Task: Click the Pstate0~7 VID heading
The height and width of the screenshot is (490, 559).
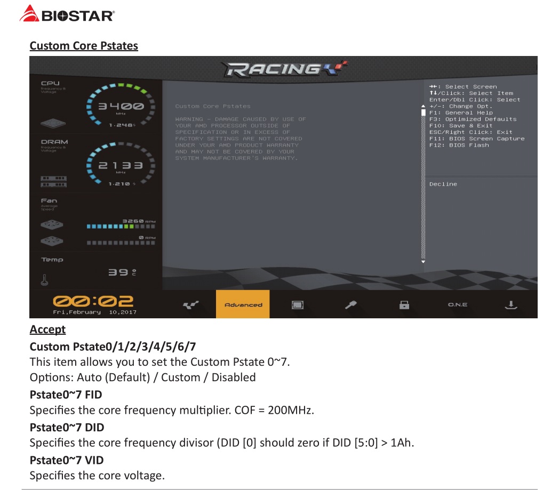Action: click(67, 461)
